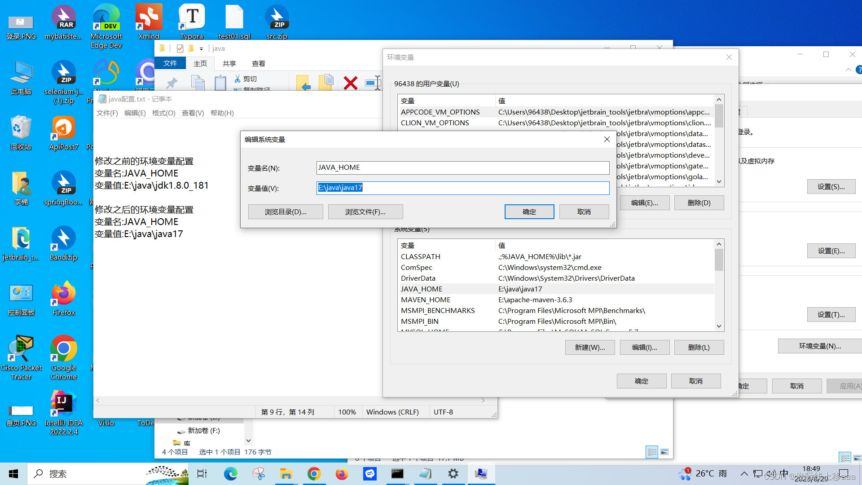Click the terminal icon in the taskbar
862x485 pixels.
pyautogui.click(x=398, y=474)
